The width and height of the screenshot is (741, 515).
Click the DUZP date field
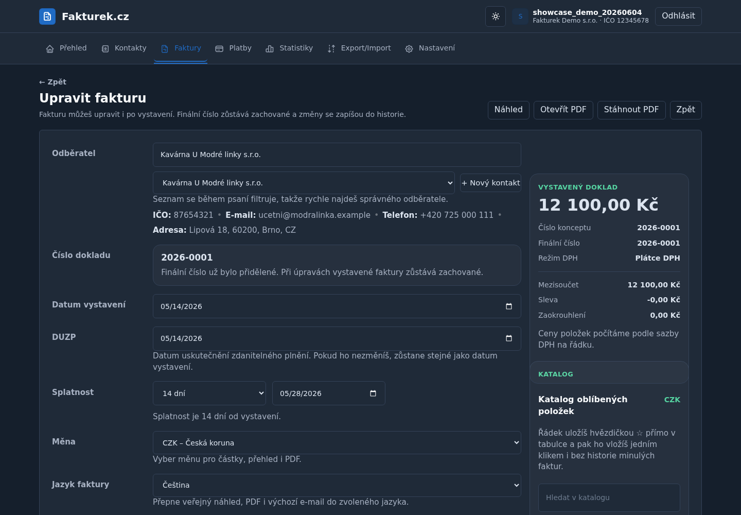337,338
